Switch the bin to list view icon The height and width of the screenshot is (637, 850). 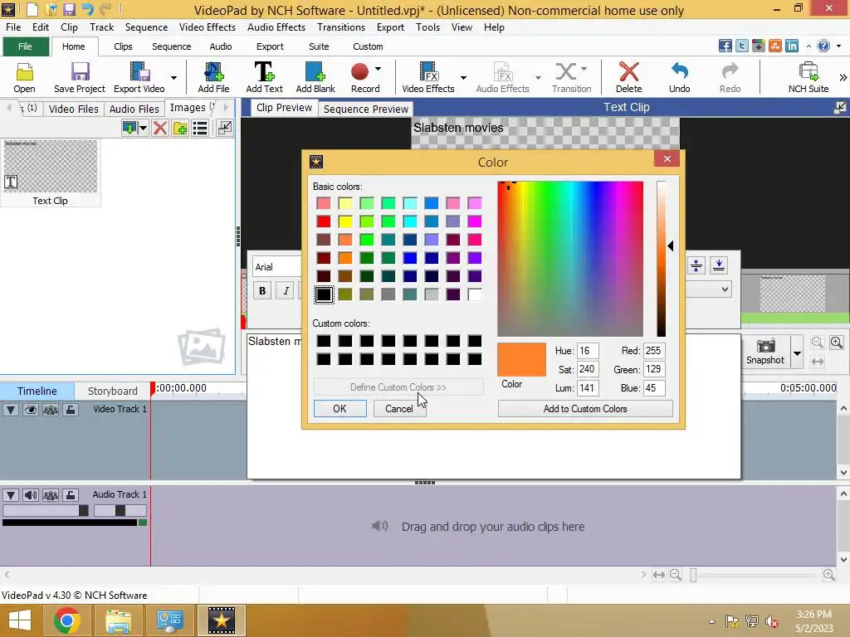[200, 129]
